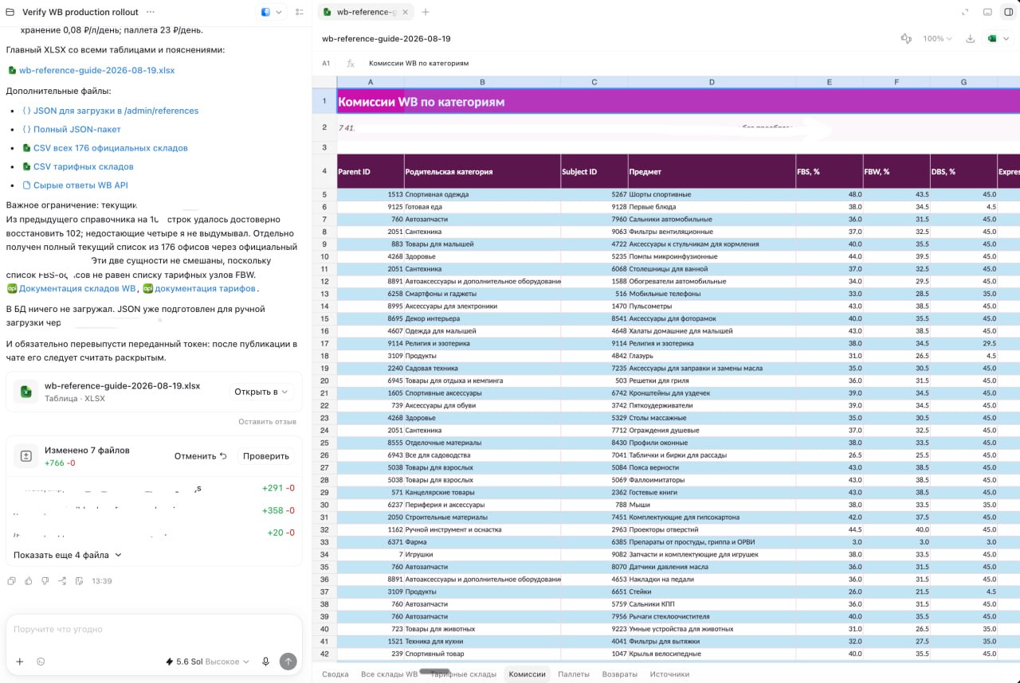The width and height of the screenshot is (1020, 683).
Task: Switch to the Источники sheet tab
Action: (669, 674)
